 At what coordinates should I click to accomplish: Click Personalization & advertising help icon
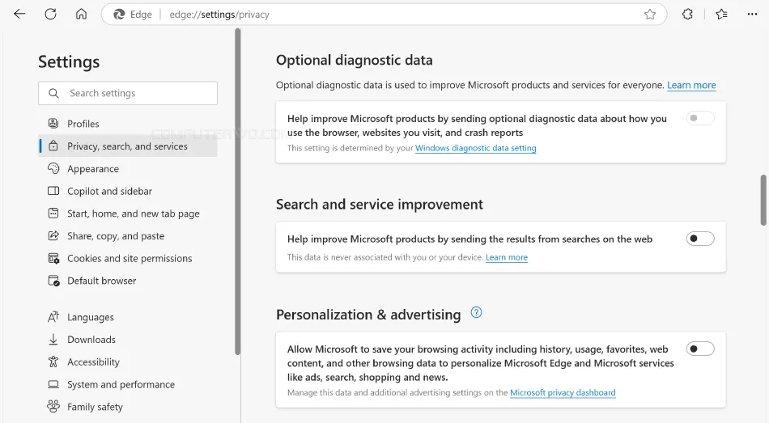coord(476,313)
